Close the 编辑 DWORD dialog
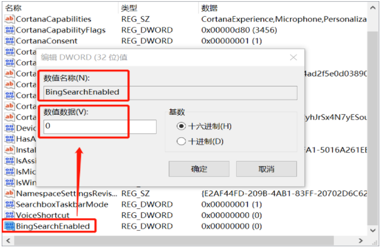This screenshot has height=248, width=381. 292,58
